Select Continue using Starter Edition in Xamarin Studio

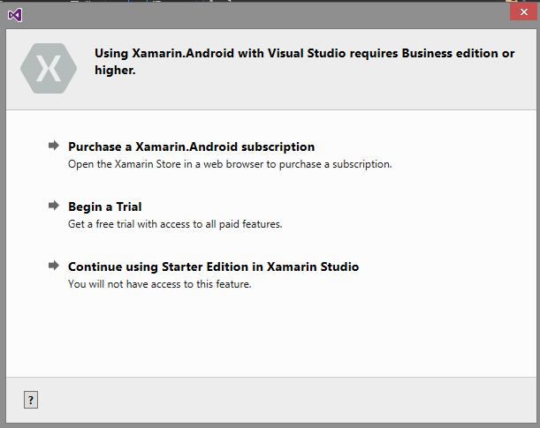(213, 267)
